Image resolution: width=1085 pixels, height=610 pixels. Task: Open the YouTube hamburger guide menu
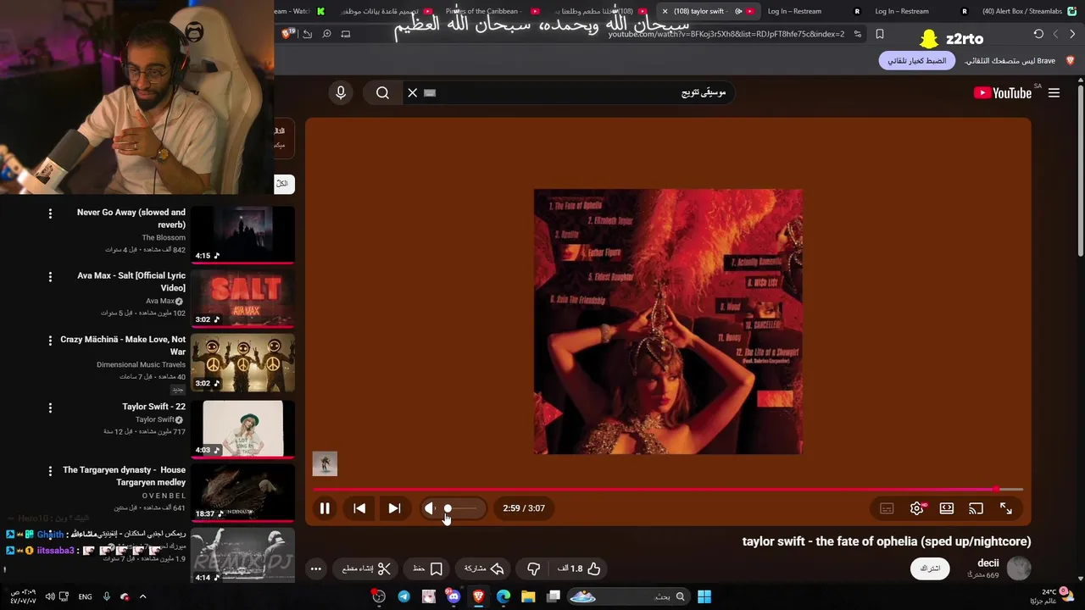tap(1054, 93)
